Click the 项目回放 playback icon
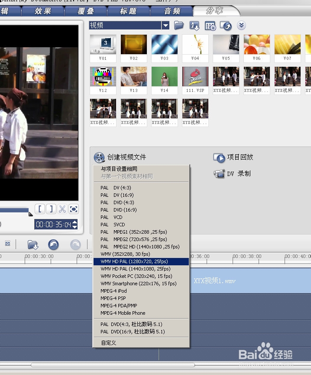311x375 pixels. pos(219,158)
